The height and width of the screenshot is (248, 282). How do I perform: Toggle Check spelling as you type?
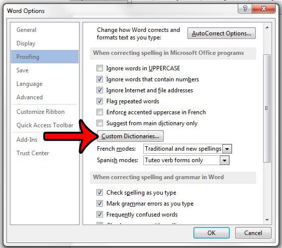point(99,193)
